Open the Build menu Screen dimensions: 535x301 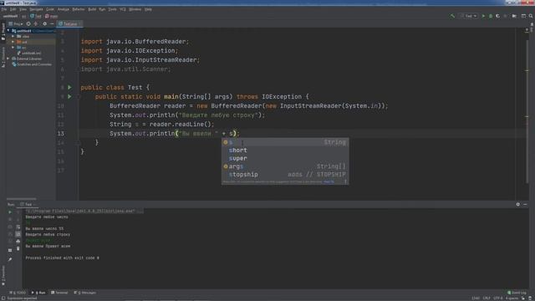(x=92, y=9)
